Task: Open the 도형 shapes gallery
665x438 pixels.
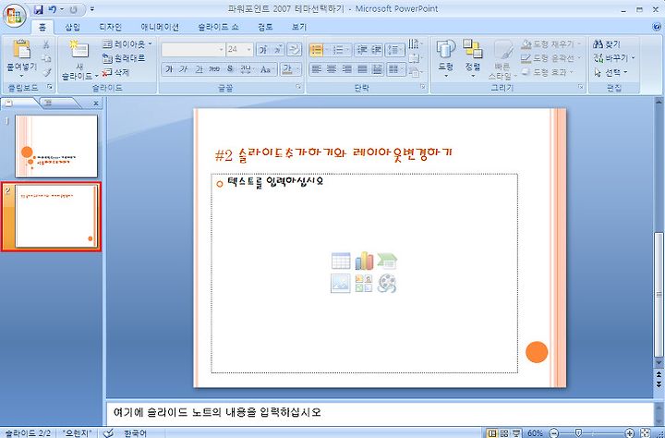Action: tap(446, 59)
